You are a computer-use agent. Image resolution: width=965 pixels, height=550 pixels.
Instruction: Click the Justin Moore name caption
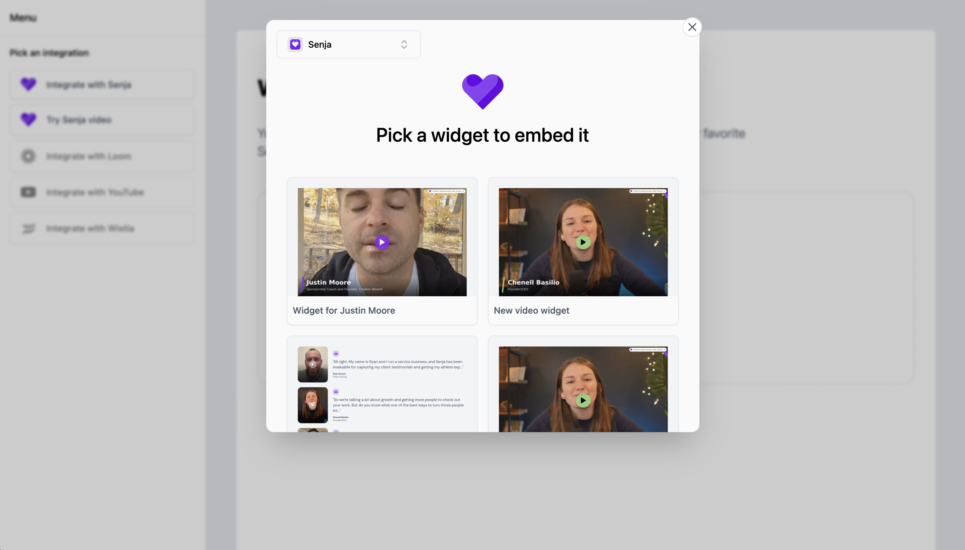(x=328, y=282)
